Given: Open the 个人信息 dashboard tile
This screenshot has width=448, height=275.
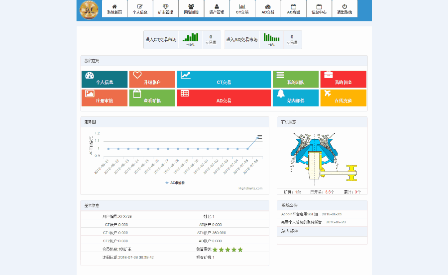Looking at the screenshot, I should (x=104, y=80).
